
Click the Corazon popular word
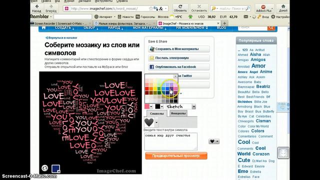pos(261,154)
